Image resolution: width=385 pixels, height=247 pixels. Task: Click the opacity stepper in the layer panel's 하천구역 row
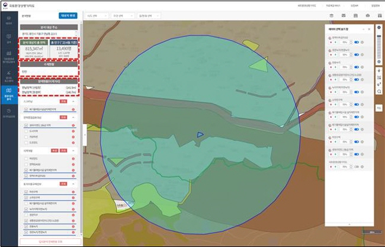pyautogui.click(x=351, y=142)
